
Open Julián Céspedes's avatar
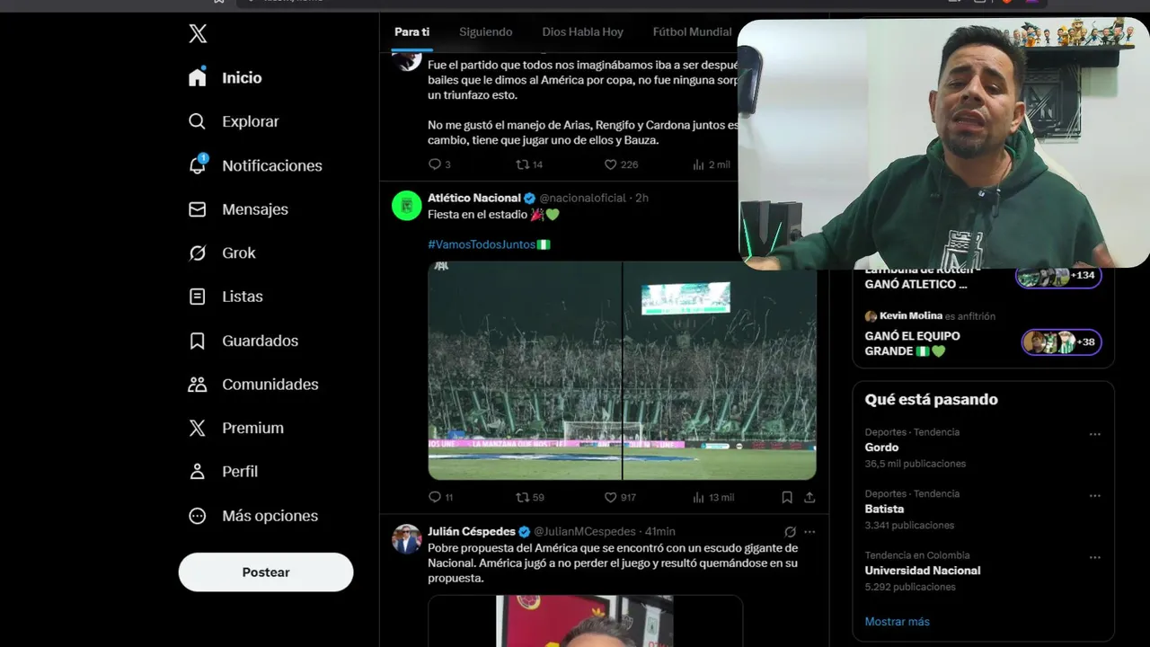point(407,539)
